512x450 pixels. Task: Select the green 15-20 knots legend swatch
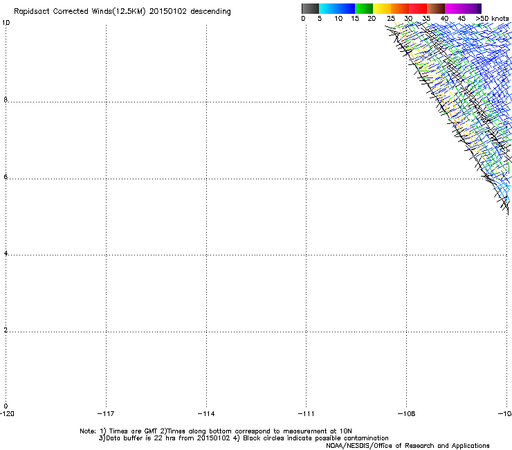[364, 8]
